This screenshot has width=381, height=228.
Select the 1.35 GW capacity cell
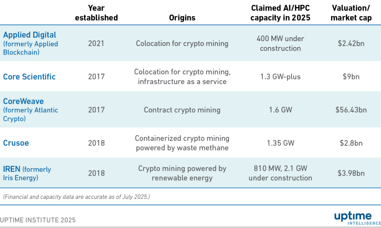click(x=280, y=143)
